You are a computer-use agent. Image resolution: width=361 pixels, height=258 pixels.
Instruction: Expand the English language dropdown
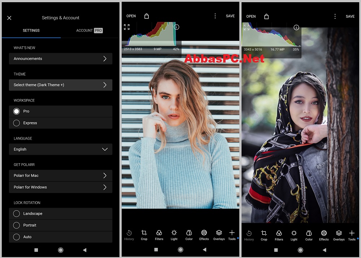(x=61, y=149)
